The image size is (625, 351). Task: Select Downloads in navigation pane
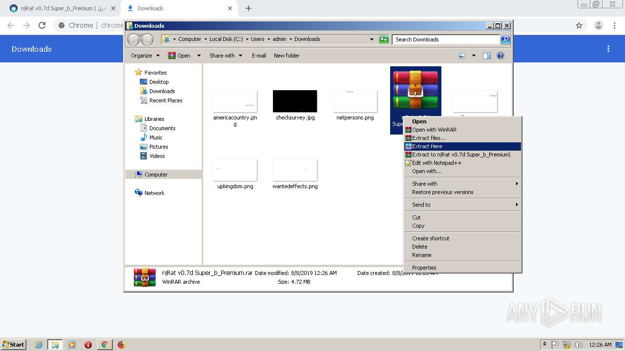click(157, 91)
